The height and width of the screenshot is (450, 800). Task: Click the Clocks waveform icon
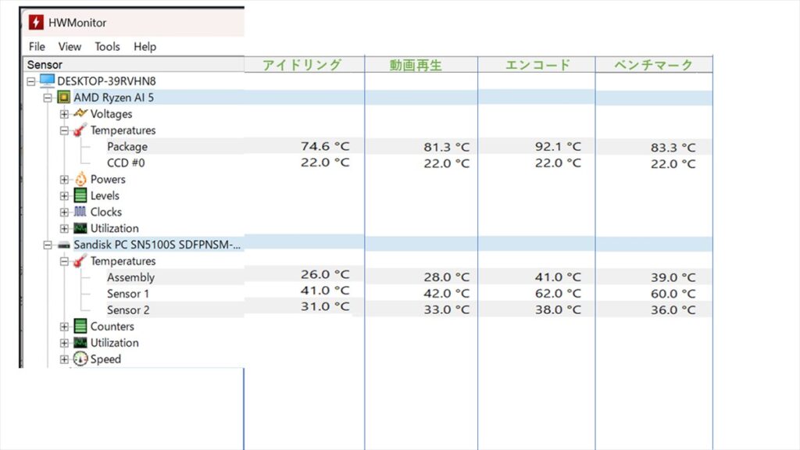[80, 211]
